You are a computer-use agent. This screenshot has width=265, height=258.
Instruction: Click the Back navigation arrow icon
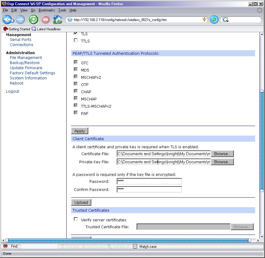pos(8,20)
